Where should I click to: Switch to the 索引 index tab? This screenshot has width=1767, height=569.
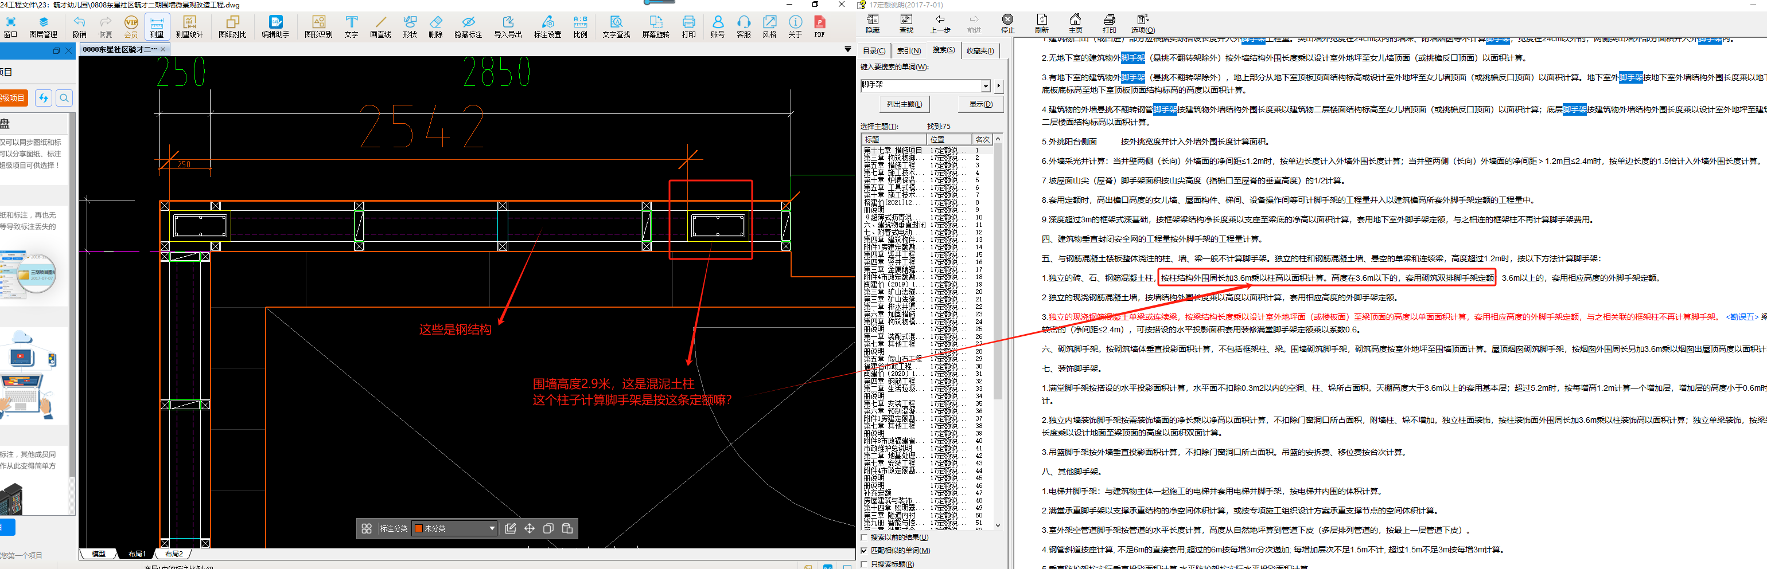click(x=909, y=50)
